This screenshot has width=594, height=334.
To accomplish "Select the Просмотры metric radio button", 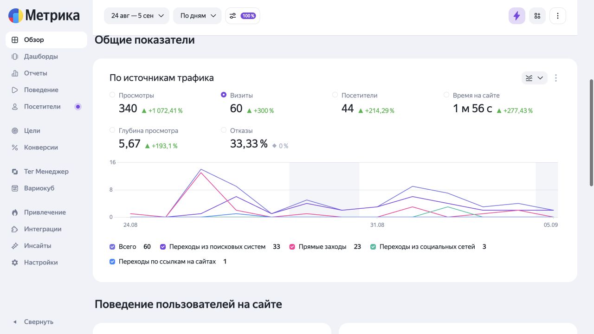I will [x=112, y=95].
